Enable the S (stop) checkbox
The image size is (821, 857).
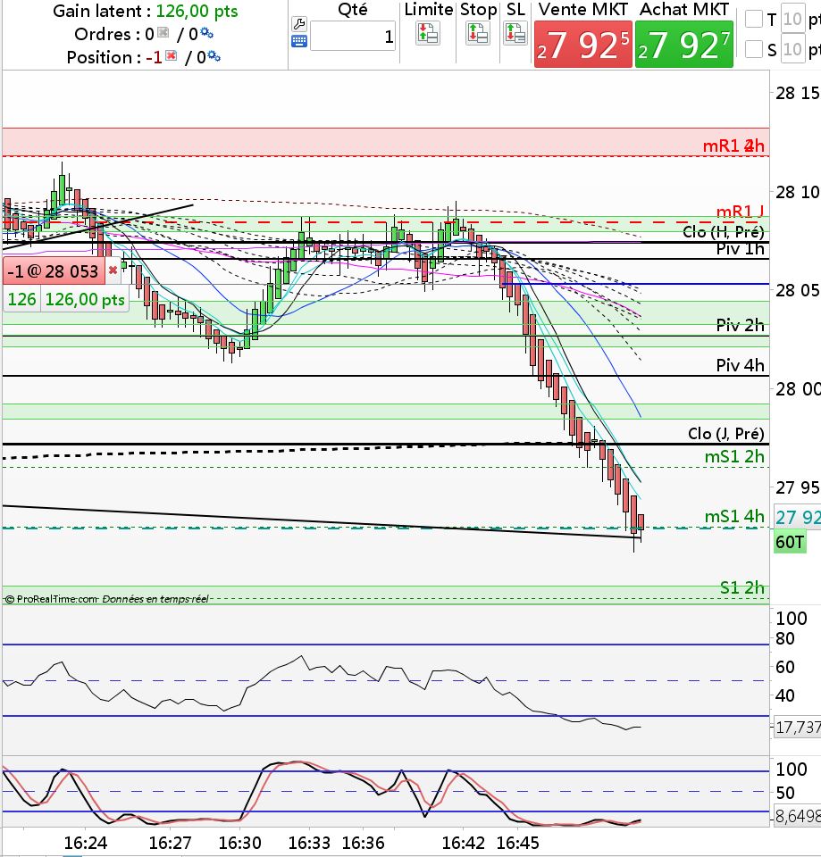[754, 49]
